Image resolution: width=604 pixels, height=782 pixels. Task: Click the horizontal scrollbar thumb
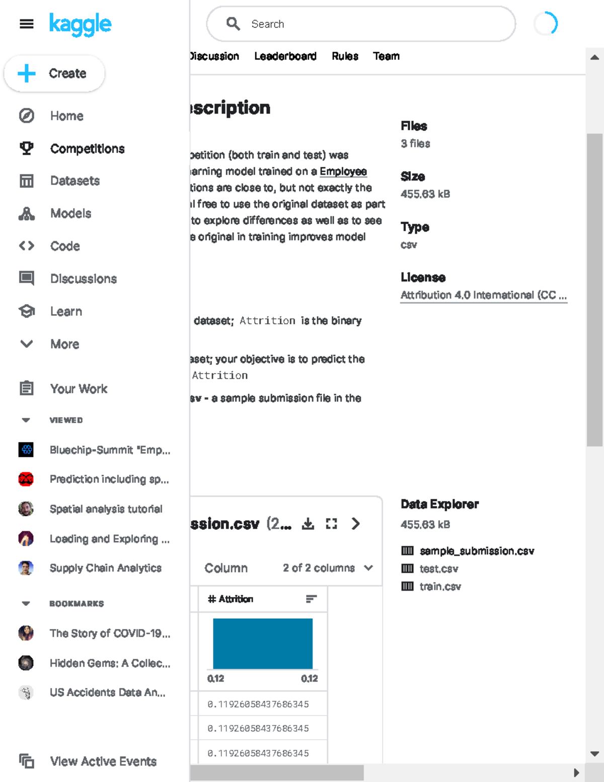[277, 772]
